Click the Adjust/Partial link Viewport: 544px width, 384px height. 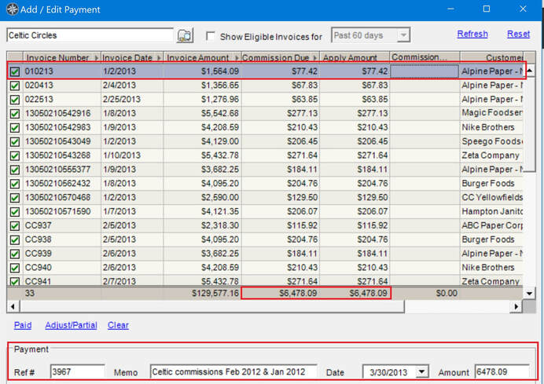pos(71,325)
